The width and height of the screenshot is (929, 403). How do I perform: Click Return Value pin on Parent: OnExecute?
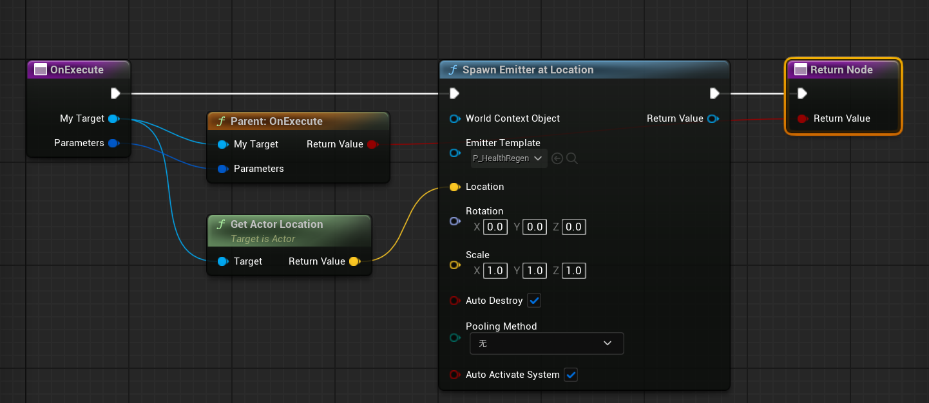[372, 144]
